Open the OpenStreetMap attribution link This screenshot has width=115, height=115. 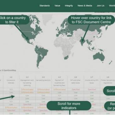coord(9,70)
